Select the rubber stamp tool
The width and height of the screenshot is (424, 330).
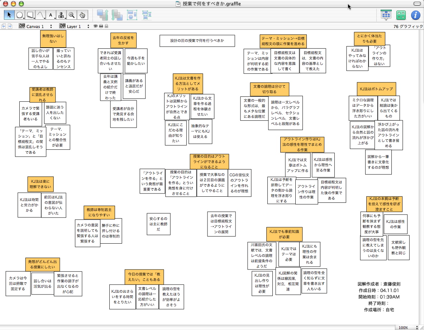[x=61, y=15]
